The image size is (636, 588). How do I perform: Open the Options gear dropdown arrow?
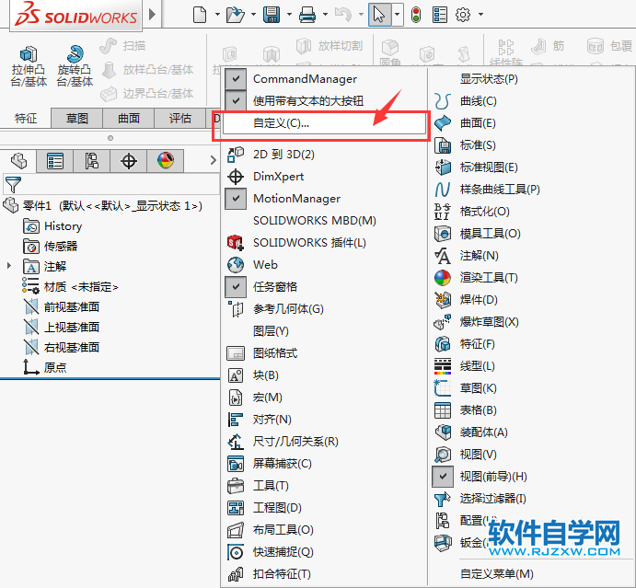[480, 15]
